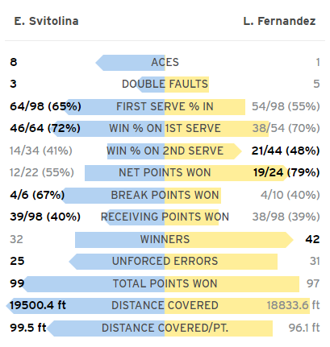Click the L. Fernandez player name

point(279,21)
